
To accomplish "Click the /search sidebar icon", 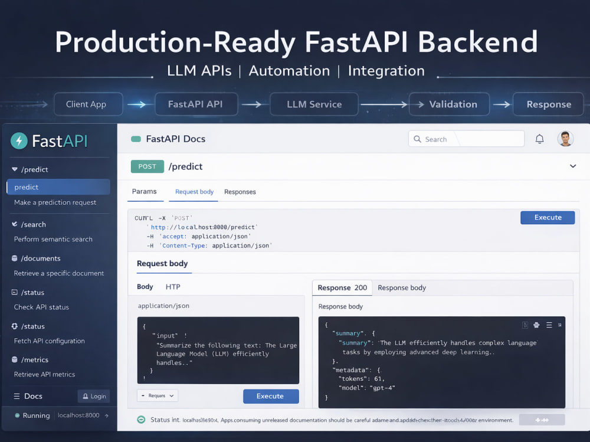I will [x=15, y=224].
